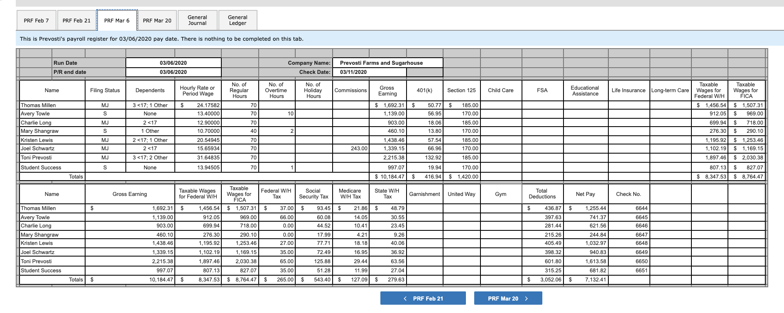Click upper table gross earning total 10,184.47
Screen dimensions: 784x313
[x=387, y=176]
